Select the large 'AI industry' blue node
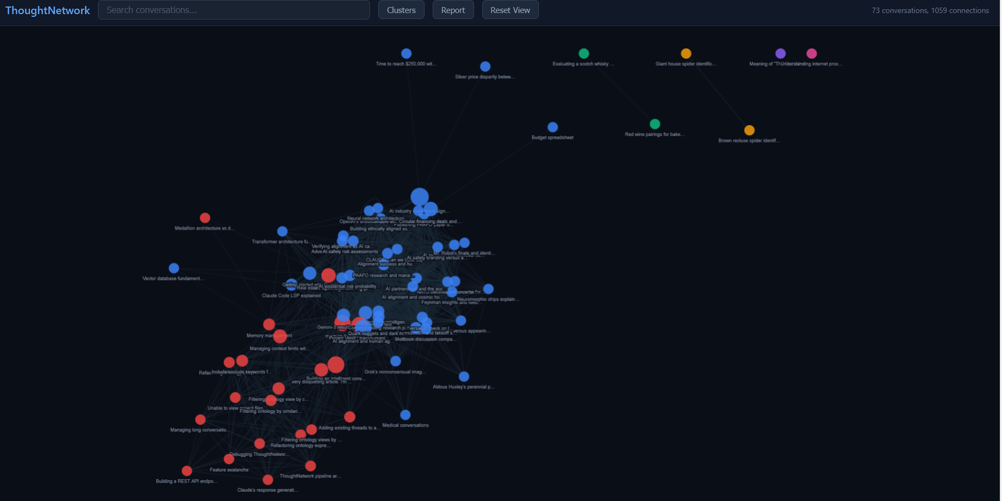 click(420, 197)
